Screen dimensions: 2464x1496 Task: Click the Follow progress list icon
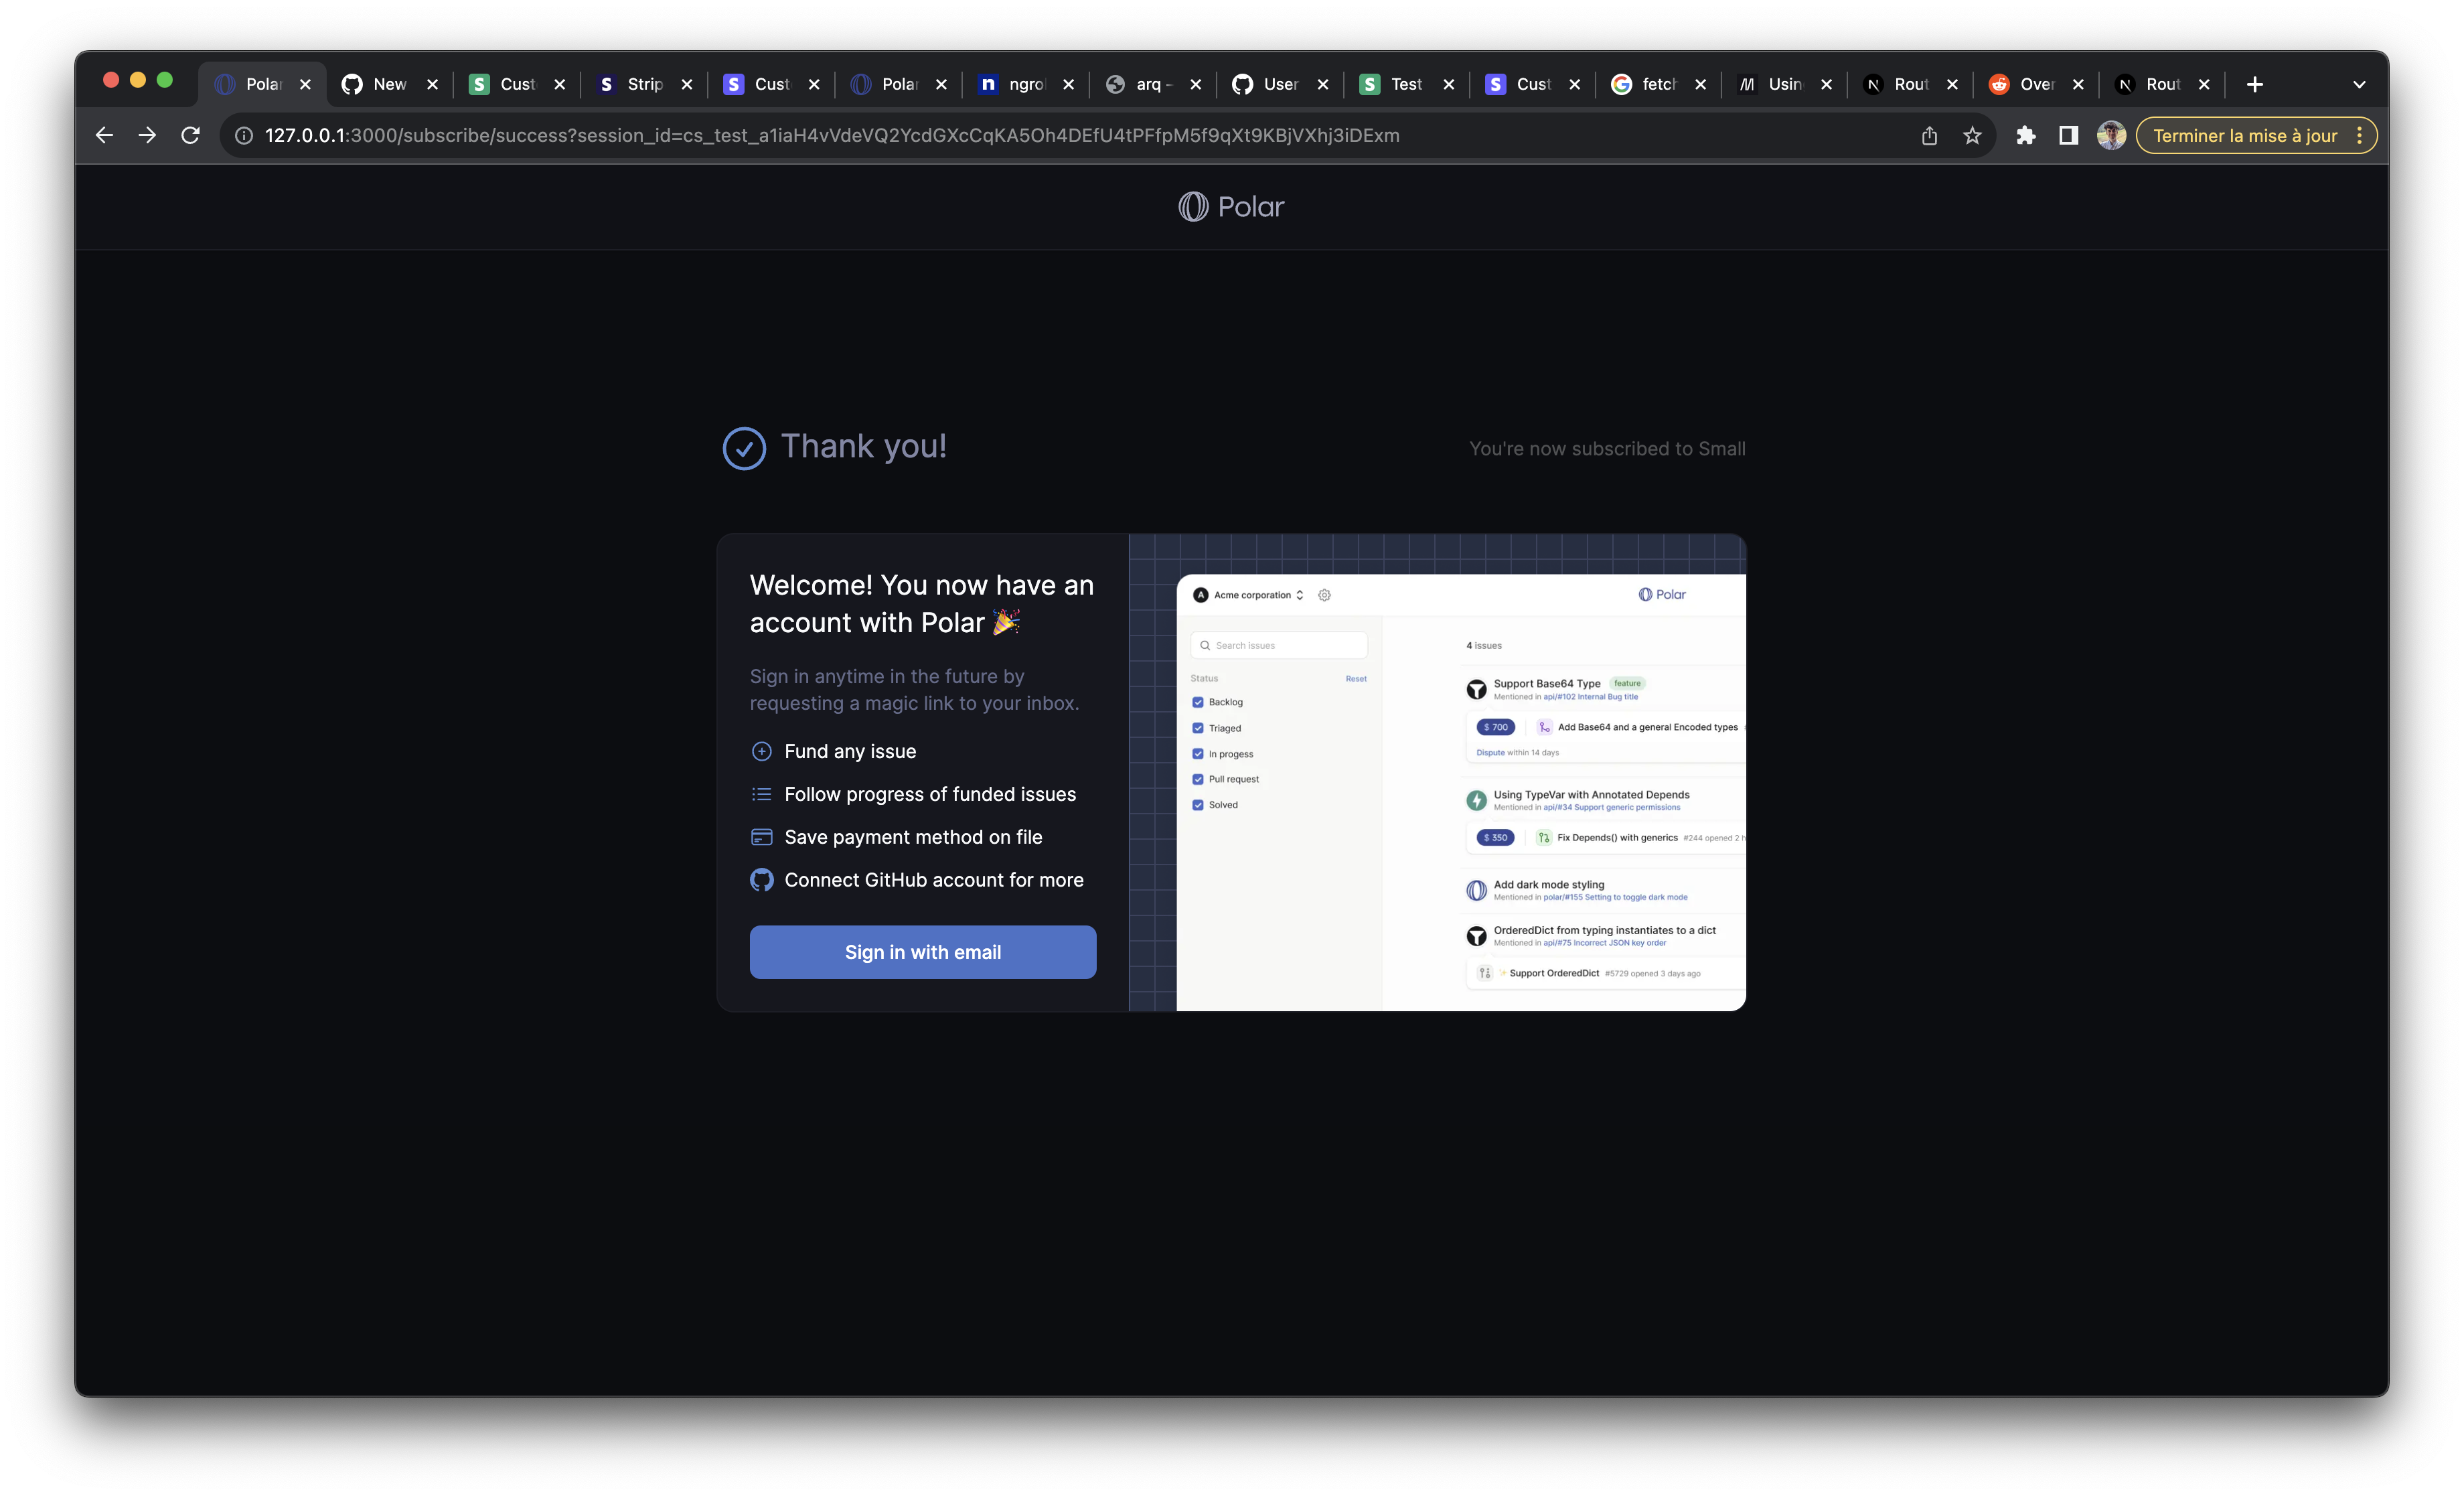pyautogui.click(x=762, y=794)
